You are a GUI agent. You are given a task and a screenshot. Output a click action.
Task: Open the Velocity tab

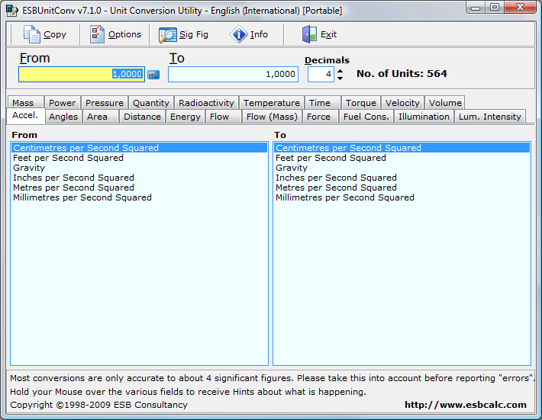click(402, 102)
